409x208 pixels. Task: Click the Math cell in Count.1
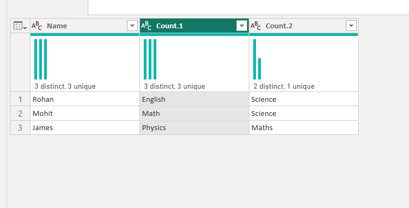(x=194, y=113)
